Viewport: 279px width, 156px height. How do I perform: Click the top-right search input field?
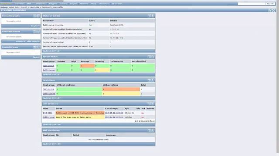coord(251,4)
